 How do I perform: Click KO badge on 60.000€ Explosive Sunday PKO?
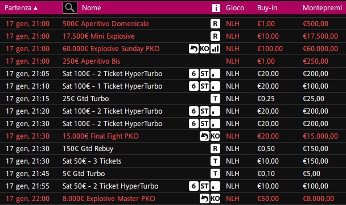point(204,49)
